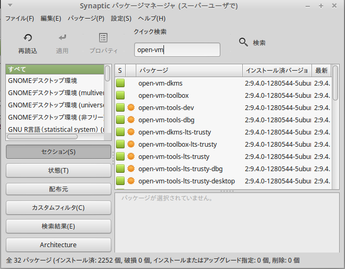Click the 適用 apply arrow icon
This screenshot has width=345, height=269.
point(62,38)
